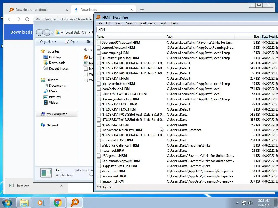
Task: Click Open button in Explorer toolbar
Action: pos(72,42)
